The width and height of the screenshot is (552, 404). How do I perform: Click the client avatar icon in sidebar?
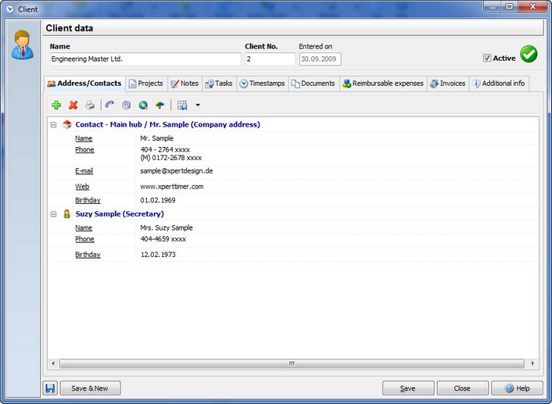22,45
